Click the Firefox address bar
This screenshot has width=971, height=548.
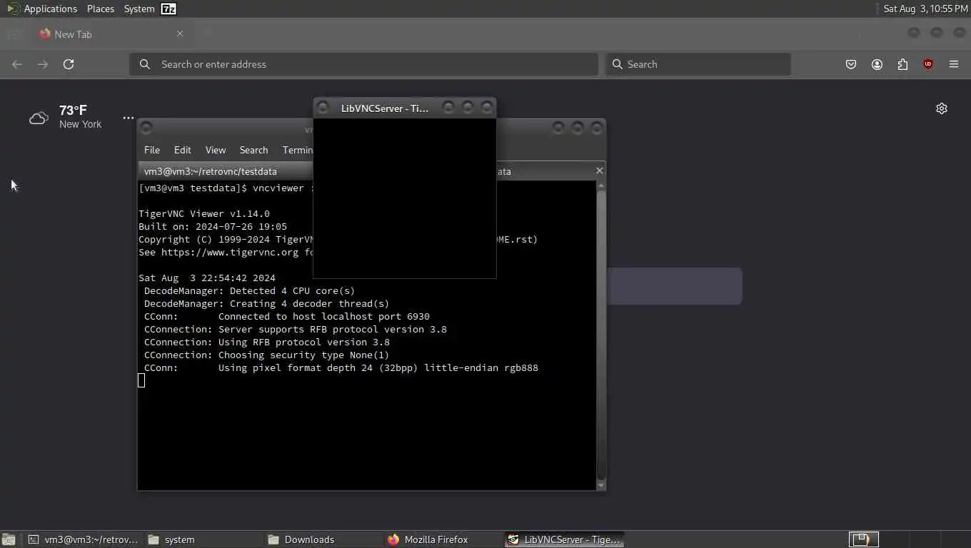pyautogui.click(x=364, y=64)
